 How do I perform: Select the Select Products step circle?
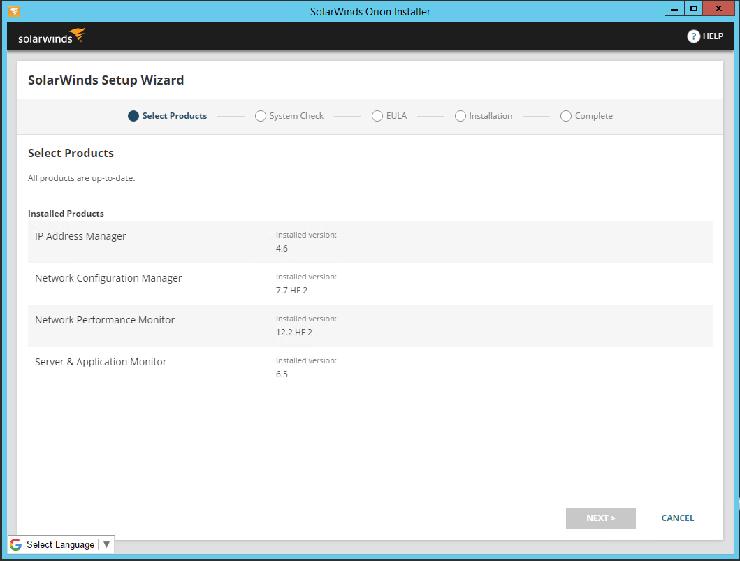pyautogui.click(x=133, y=116)
